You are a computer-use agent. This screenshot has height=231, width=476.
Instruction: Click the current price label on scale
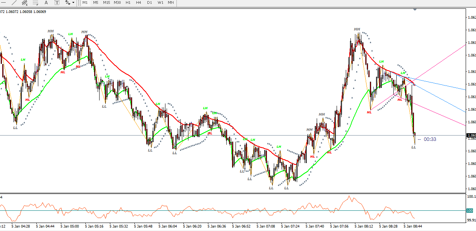coord(471,136)
